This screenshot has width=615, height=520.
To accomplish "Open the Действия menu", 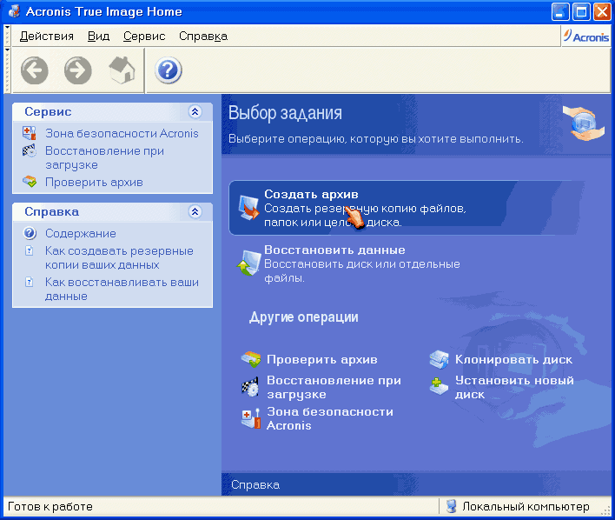I will coord(46,36).
